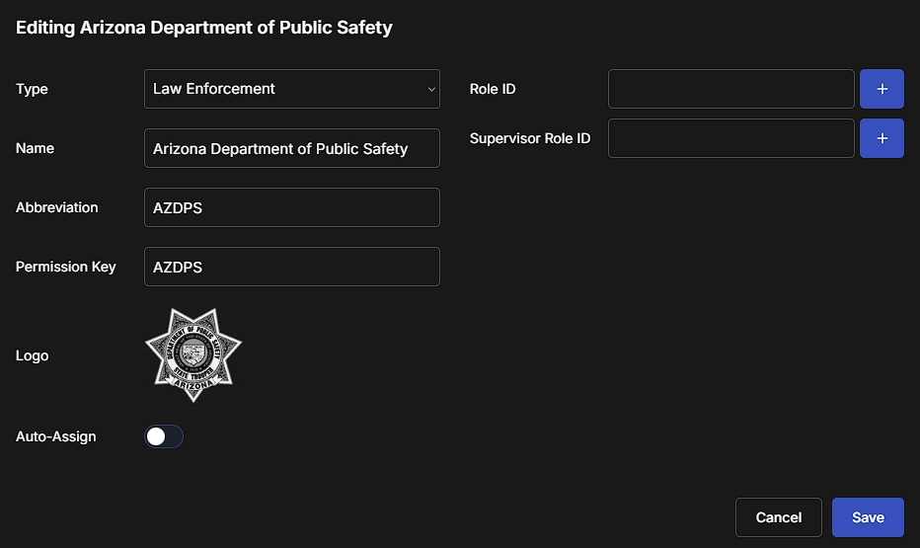This screenshot has height=548, width=920.
Task: Click the Type field label
Action: 32,89
